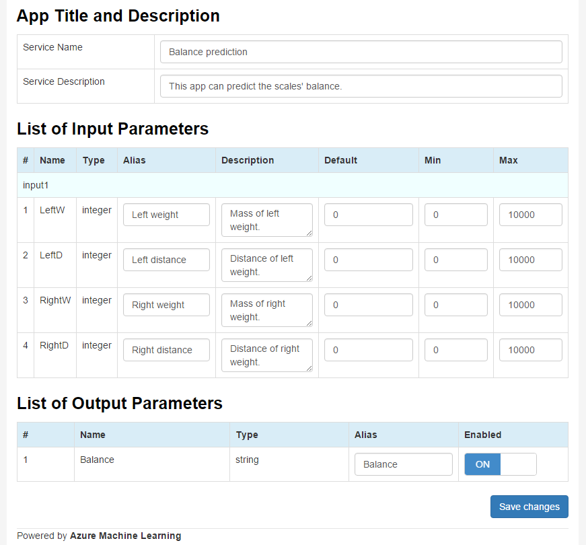Image resolution: width=586 pixels, height=545 pixels.
Task: Set the LeftD Min value field
Action: (x=456, y=260)
